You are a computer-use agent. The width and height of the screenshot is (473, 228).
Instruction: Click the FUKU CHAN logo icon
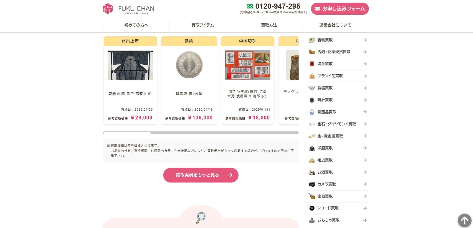108,9
